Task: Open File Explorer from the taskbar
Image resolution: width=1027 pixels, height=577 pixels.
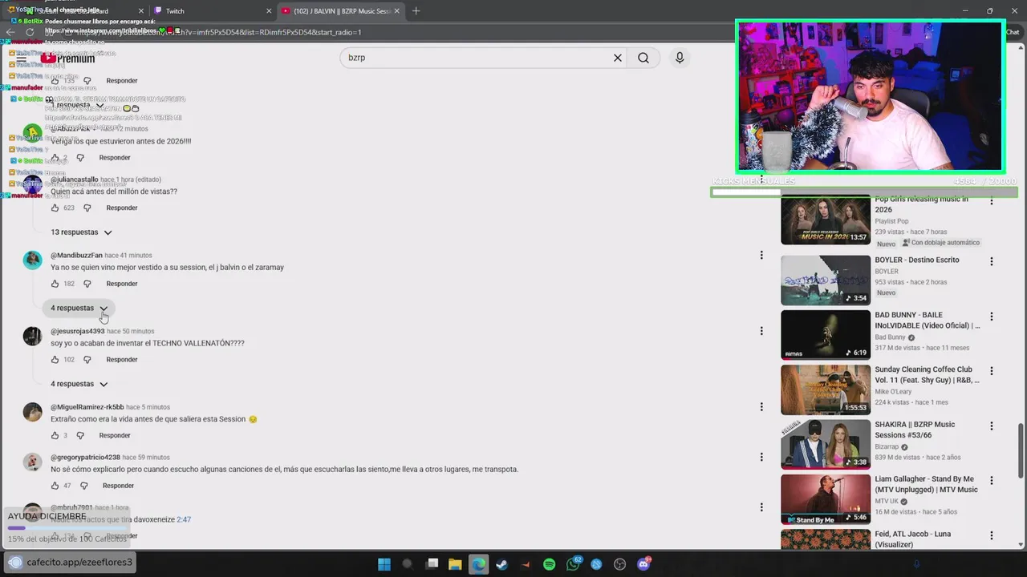Action: pyautogui.click(x=455, y=564)
